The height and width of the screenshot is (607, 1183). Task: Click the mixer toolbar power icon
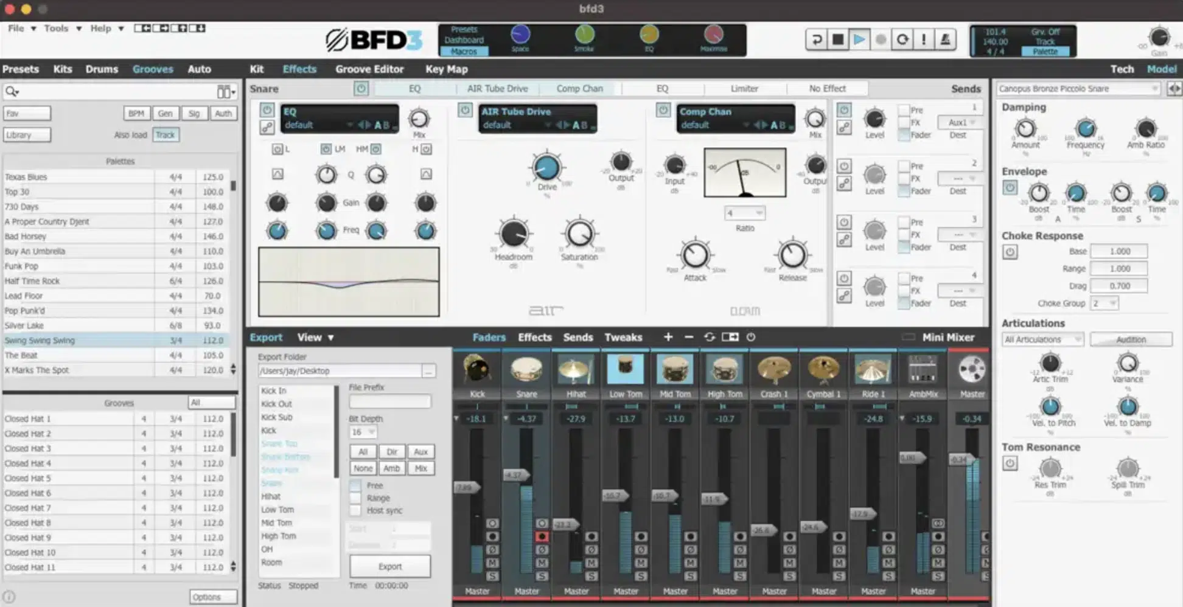tap(751, 337)
